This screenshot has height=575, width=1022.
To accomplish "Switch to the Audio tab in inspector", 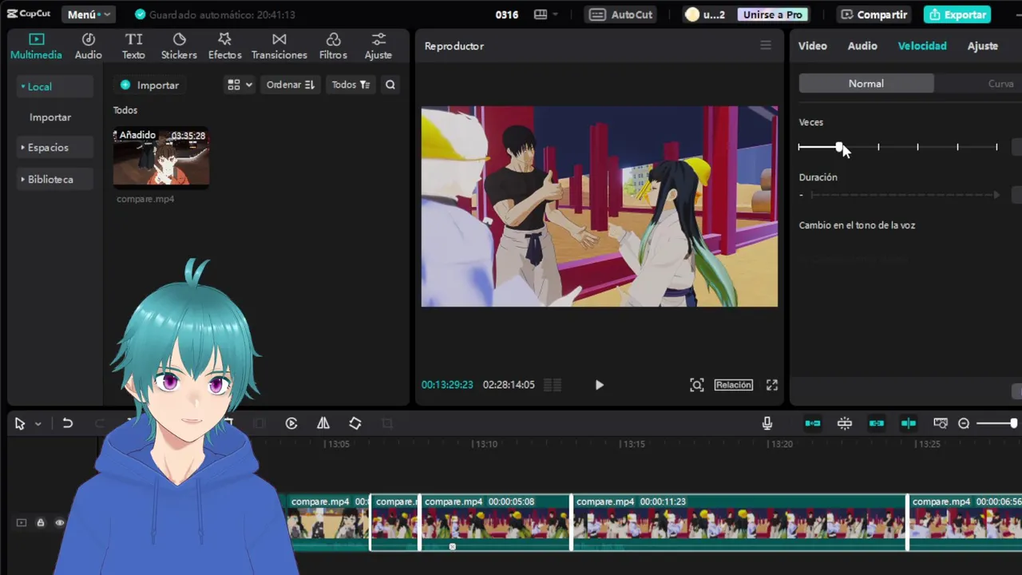I will [x=862, y=46].
